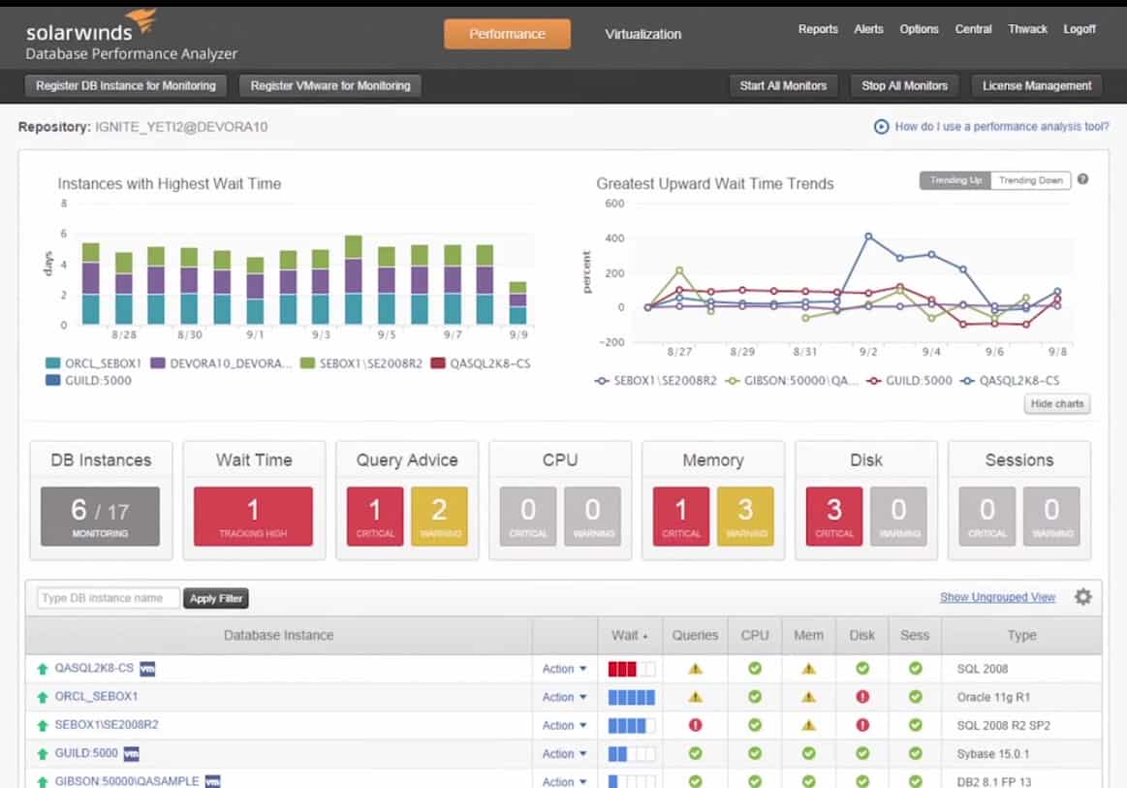Switch the chart to Trending Down

pos(1030,180)
